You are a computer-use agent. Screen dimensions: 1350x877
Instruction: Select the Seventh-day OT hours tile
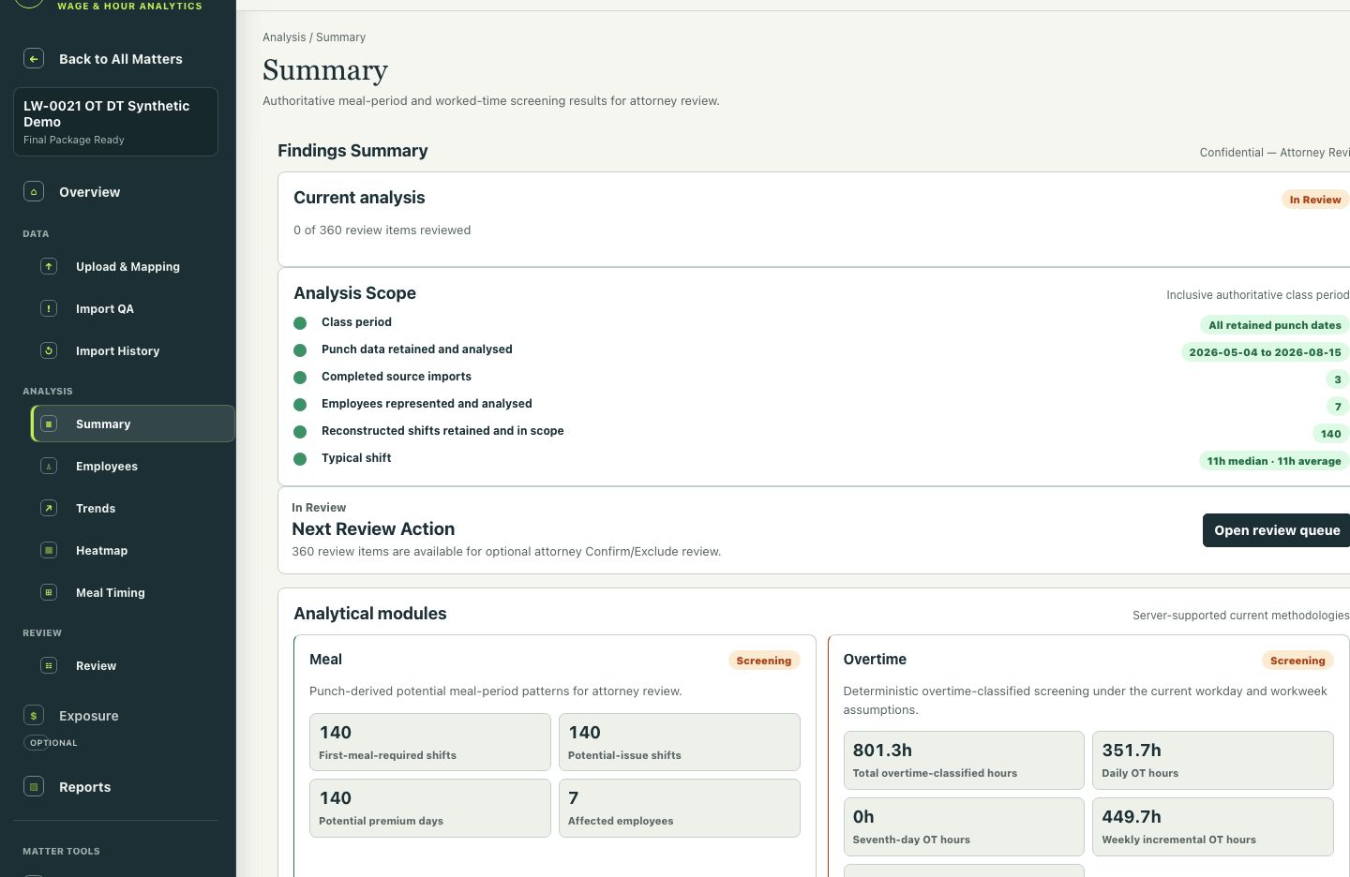964,826
